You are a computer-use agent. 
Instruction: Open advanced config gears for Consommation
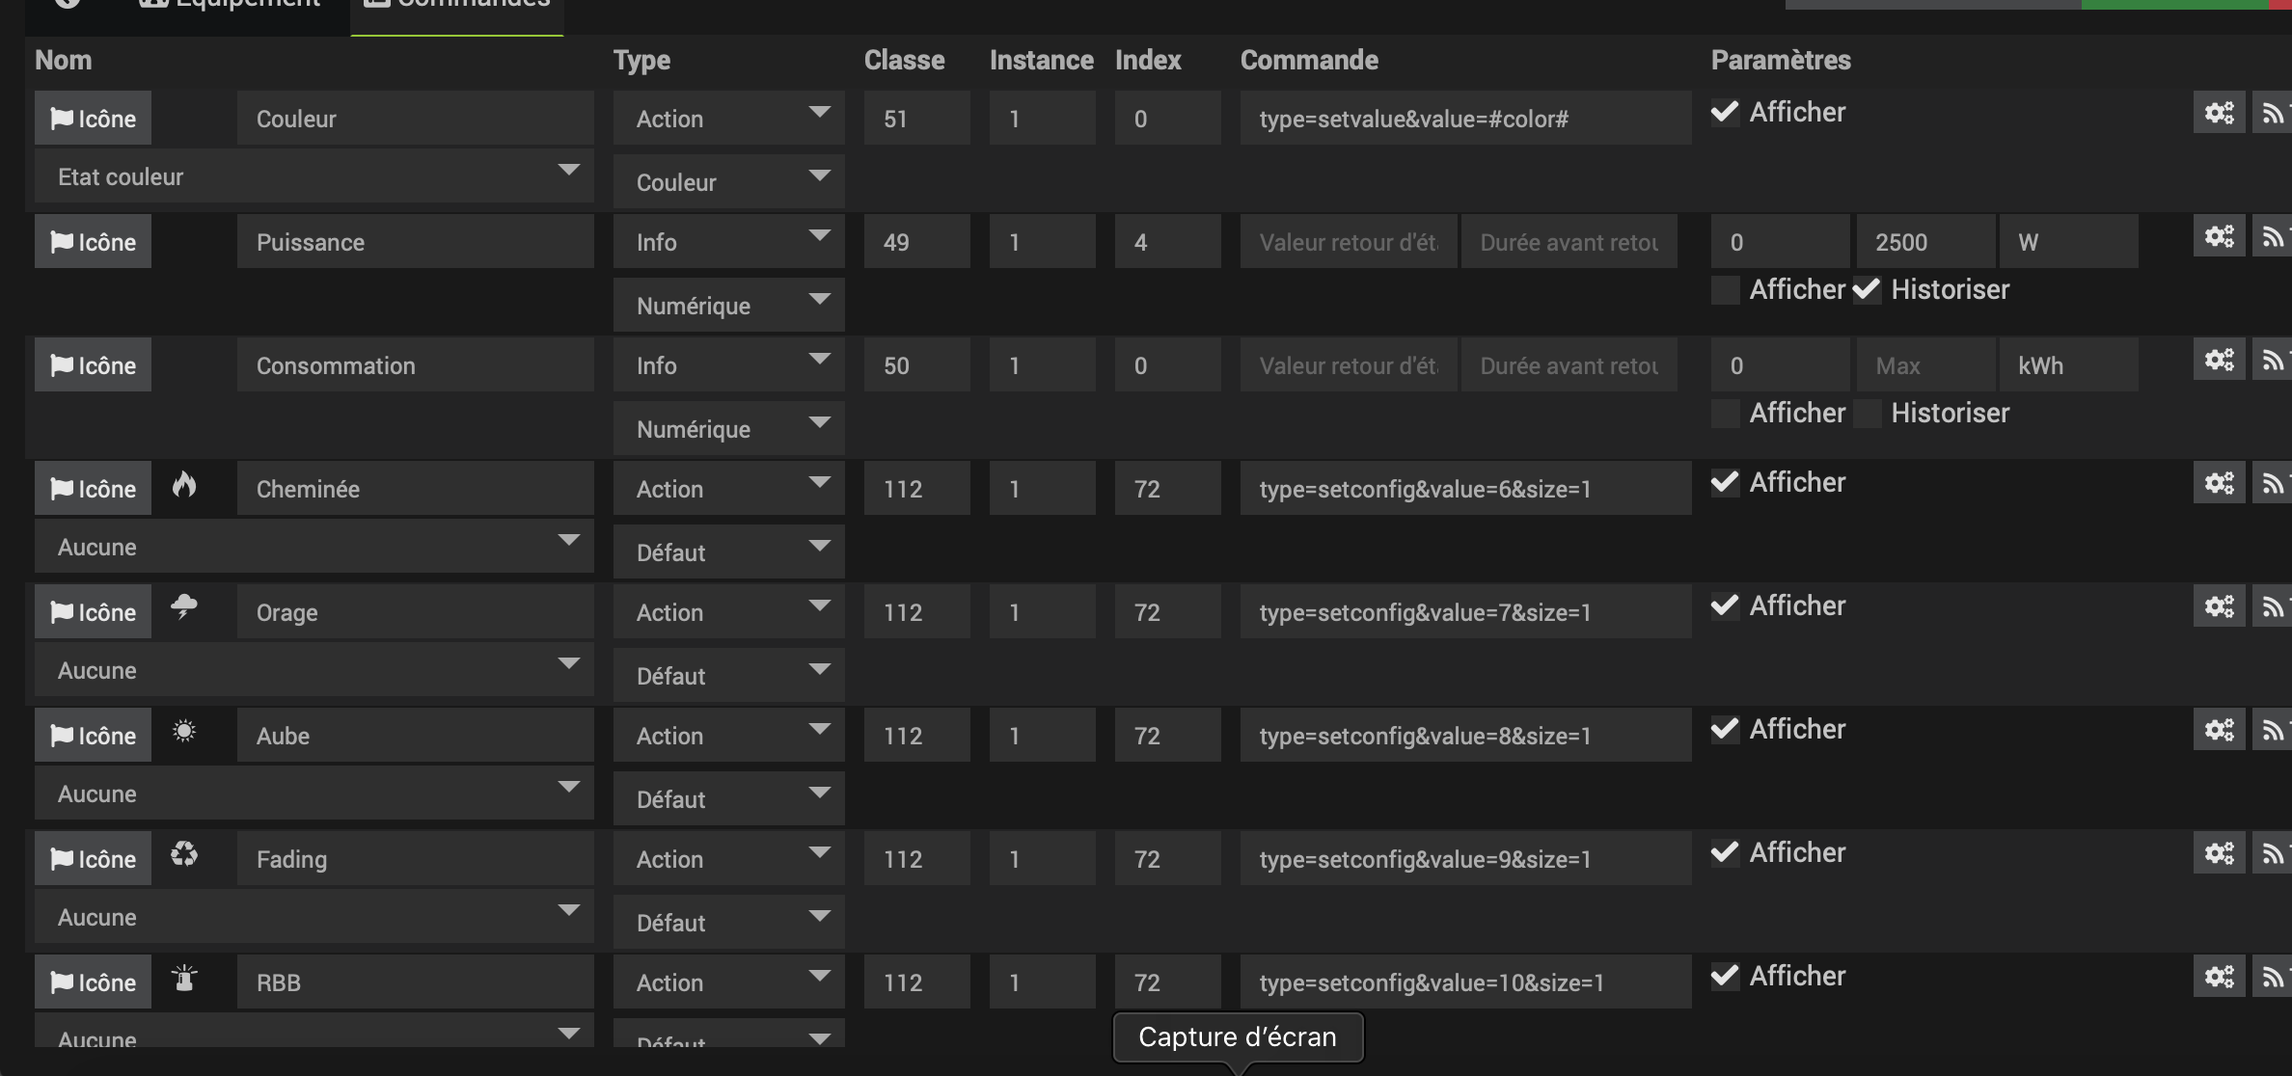click(x=2219, y=361)
